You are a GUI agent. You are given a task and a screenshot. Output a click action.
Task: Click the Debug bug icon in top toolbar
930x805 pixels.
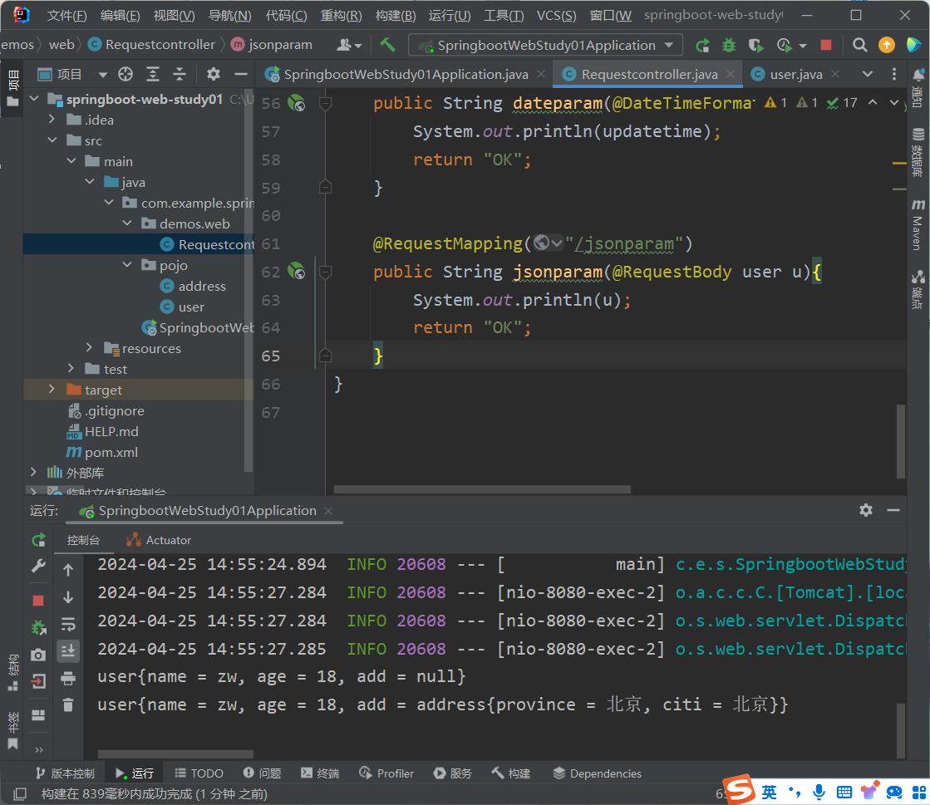click(x=729, y=45)
